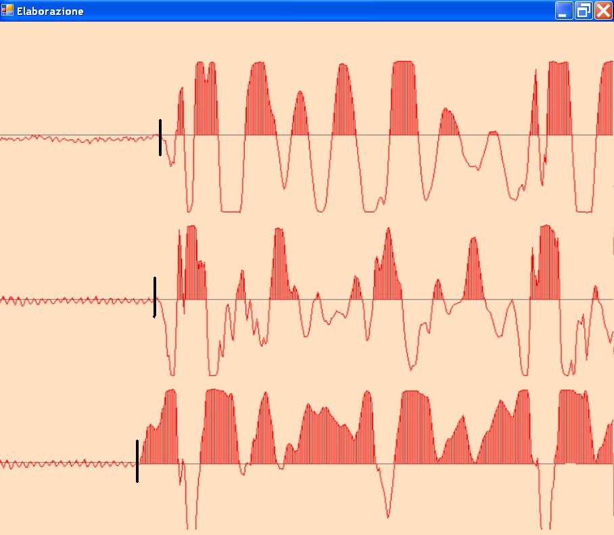
Task: Click the black marker on top waveform
Action: (160, 137)
